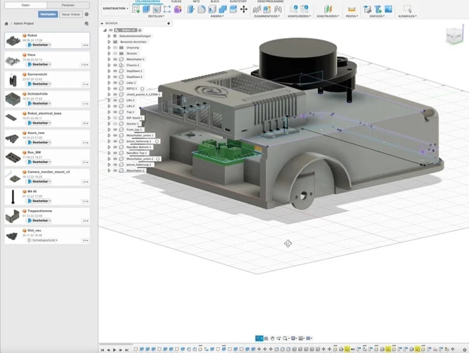
Task: Open the Ändern dropdown menu
Action: click(x=217, y=16)
